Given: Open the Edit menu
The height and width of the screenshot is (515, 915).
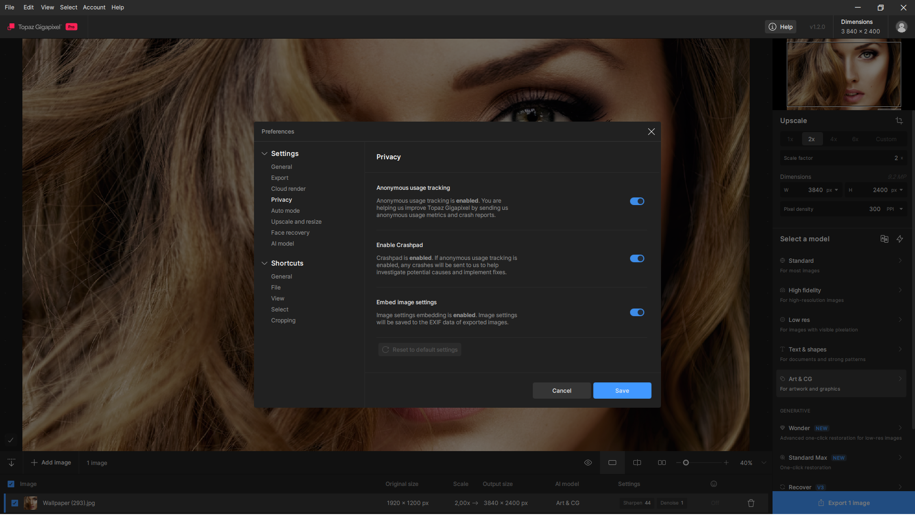Looking at the screenshot, I should tap(29, 7).
